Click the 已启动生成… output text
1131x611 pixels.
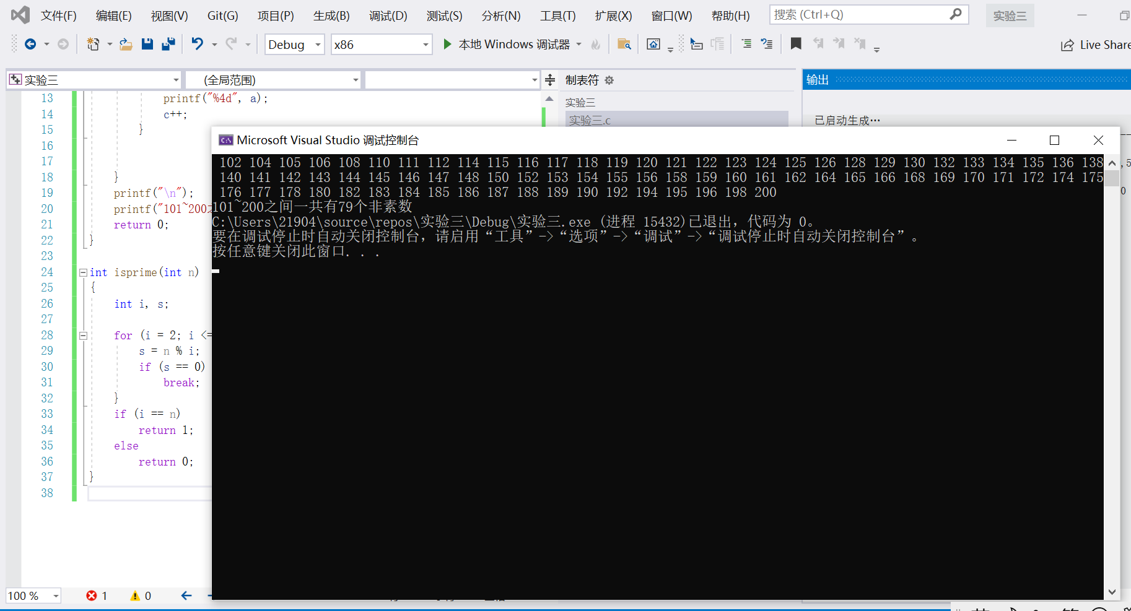point(847,120)
